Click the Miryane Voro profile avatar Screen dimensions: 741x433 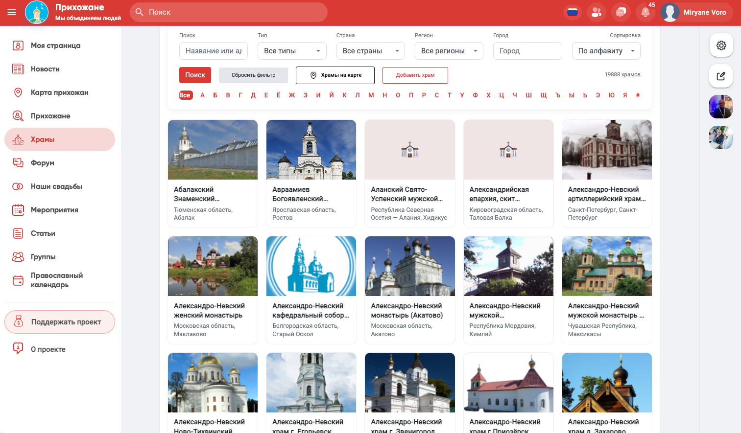(x=670, y=12)
